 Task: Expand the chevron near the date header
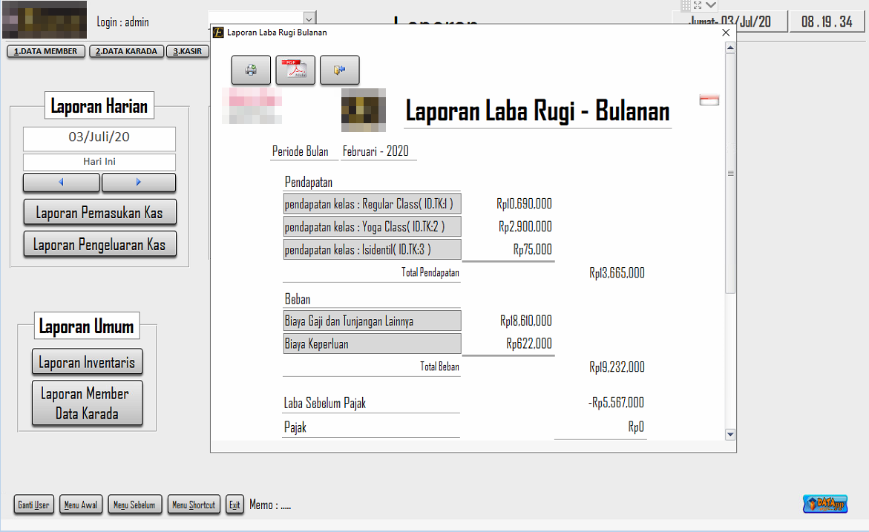tap(711, 5)
